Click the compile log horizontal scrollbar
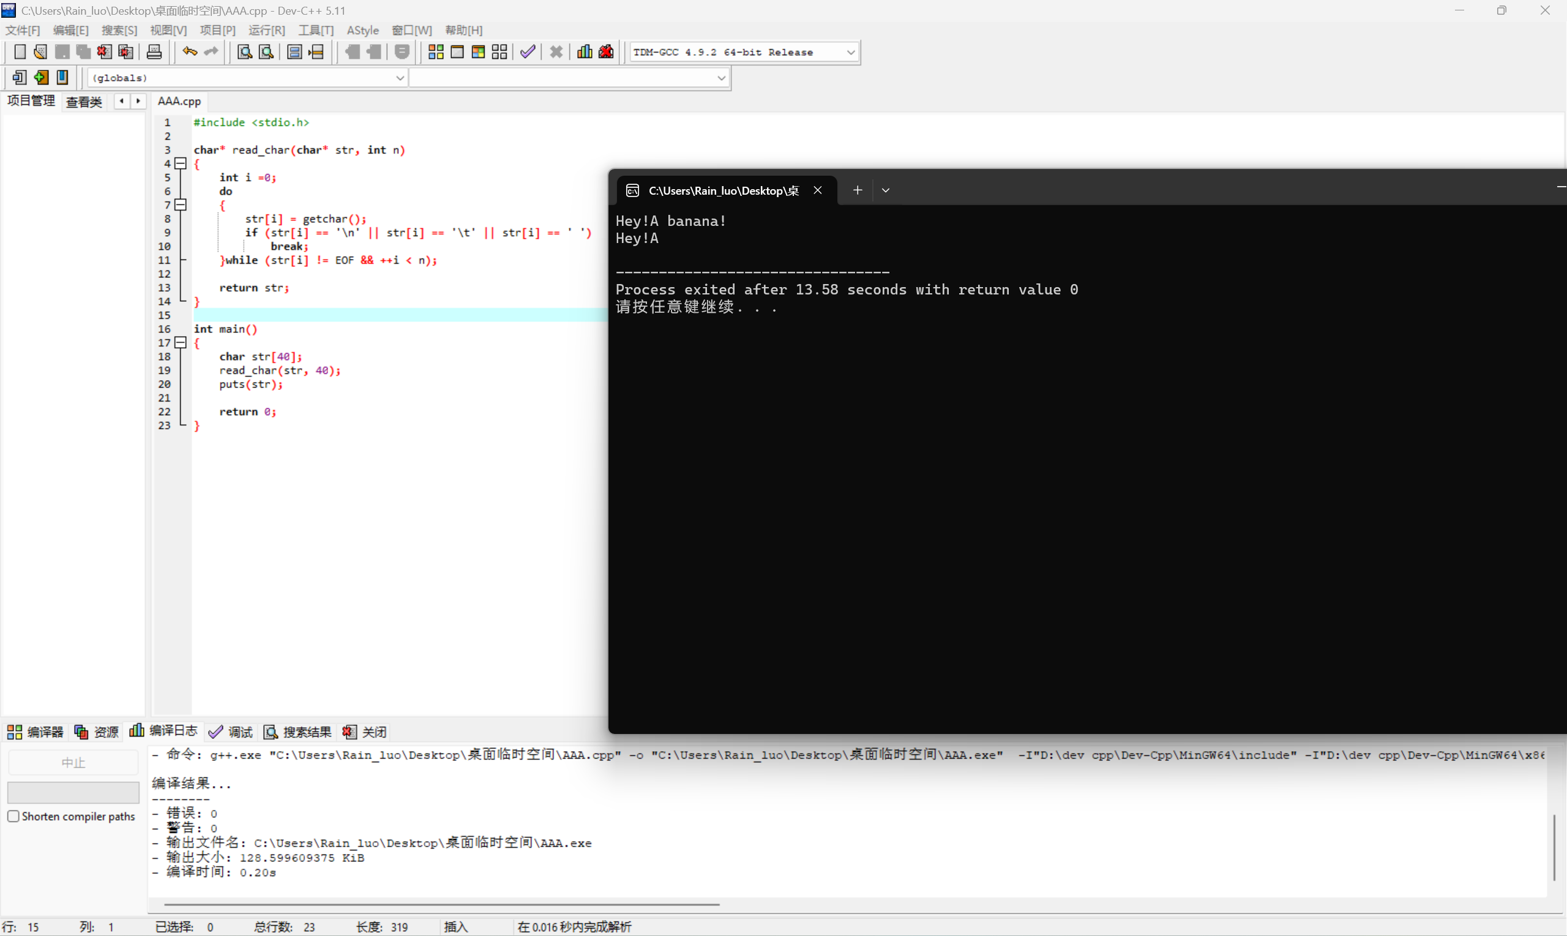 pyautogui.click(x=441, y=904)
